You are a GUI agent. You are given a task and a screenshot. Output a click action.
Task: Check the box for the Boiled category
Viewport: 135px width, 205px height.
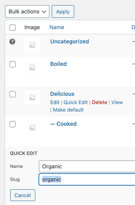(x=13, y=64)
